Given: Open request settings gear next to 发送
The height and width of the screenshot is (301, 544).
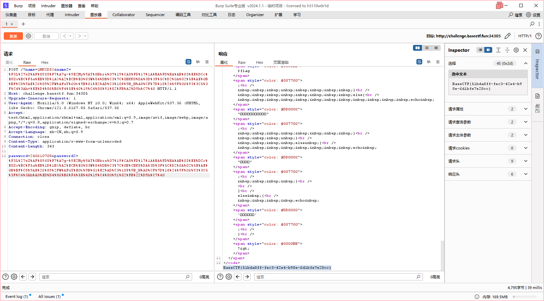Looking at the screenshot, I should click(x=28, y=36).
